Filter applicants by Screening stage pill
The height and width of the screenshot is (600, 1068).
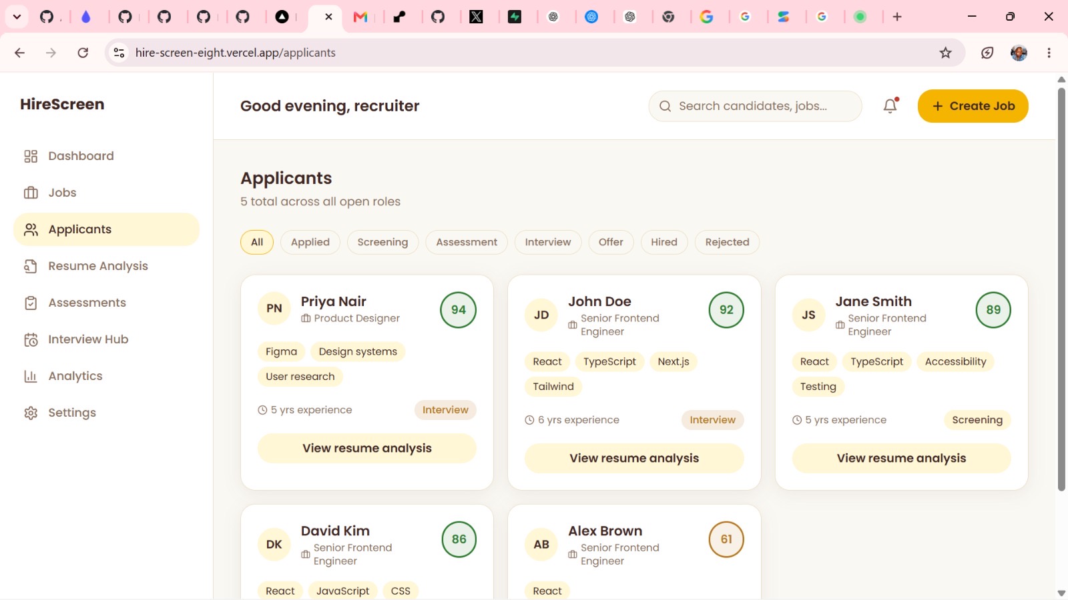coord(382,242)
